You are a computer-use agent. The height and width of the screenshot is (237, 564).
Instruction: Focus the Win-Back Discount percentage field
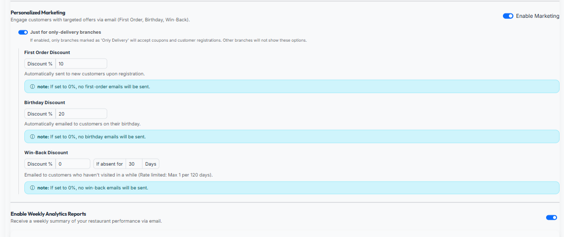click(x=72, y=164)
